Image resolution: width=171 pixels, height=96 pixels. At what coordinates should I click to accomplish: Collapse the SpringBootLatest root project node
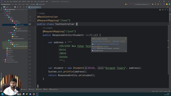tap(3, 10)
